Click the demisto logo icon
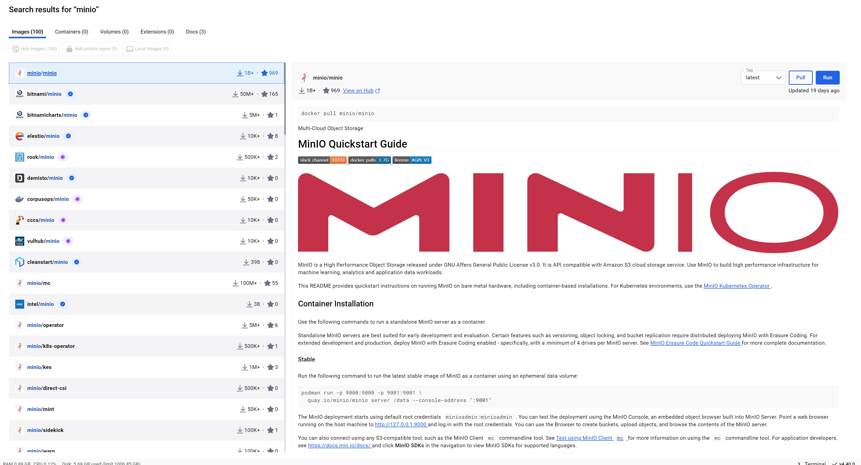The height and width of the screenshot is (465, 861). coord(20,178)
